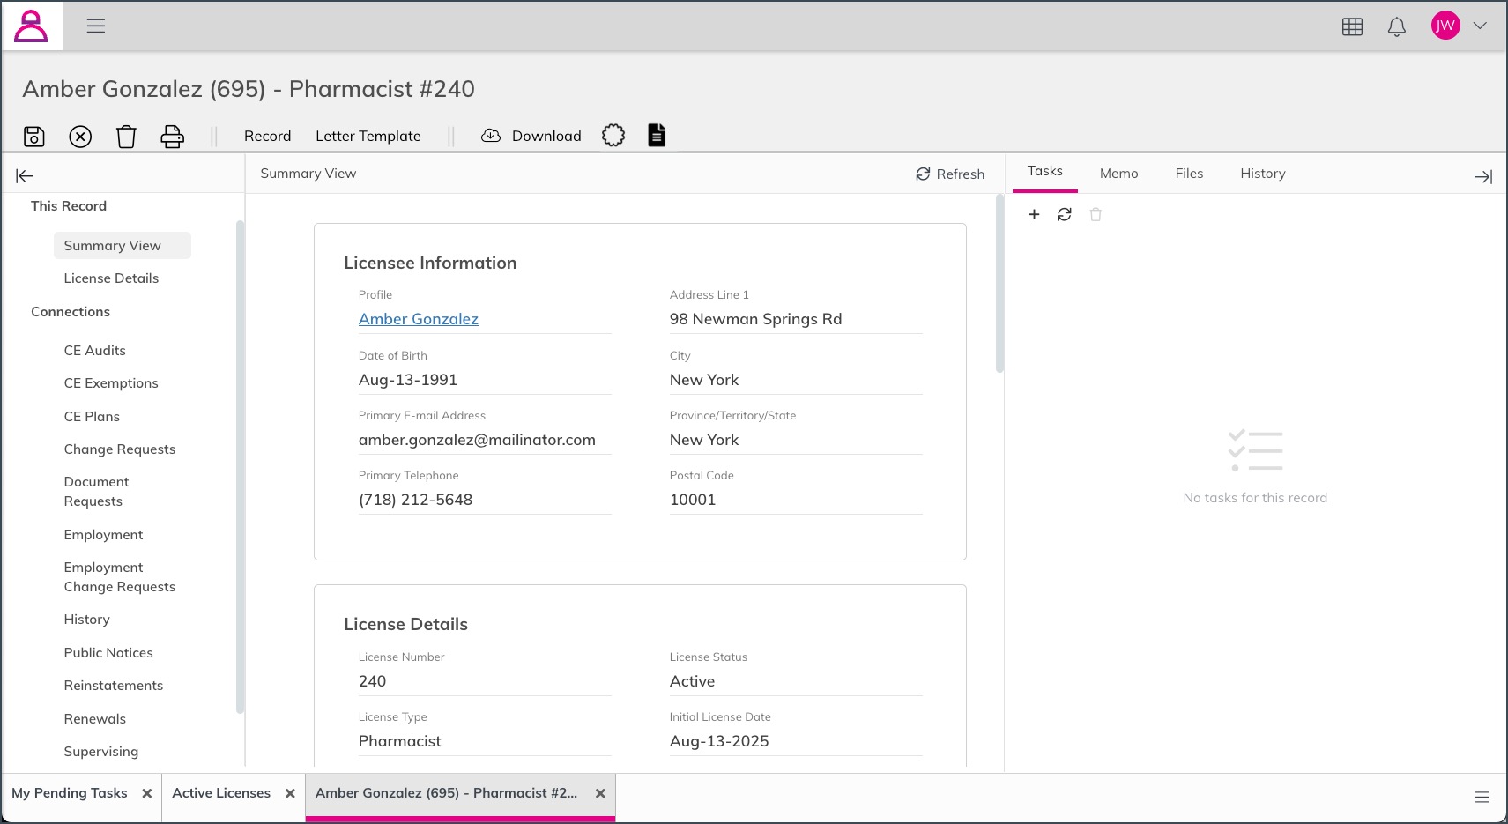This screenshot has width=1508, height=824.
Task: Open Public Notices connection
Action: [x=108, y=652]
